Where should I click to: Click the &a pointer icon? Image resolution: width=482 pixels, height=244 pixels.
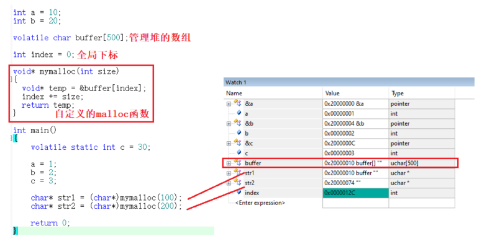[237, 103]
